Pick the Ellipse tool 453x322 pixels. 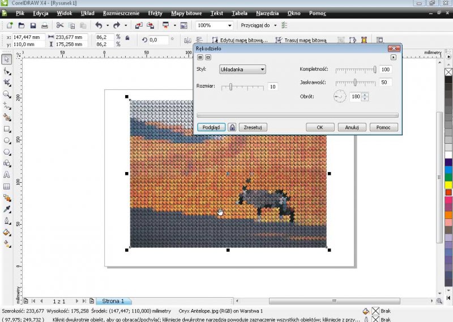tap(7, 140)
